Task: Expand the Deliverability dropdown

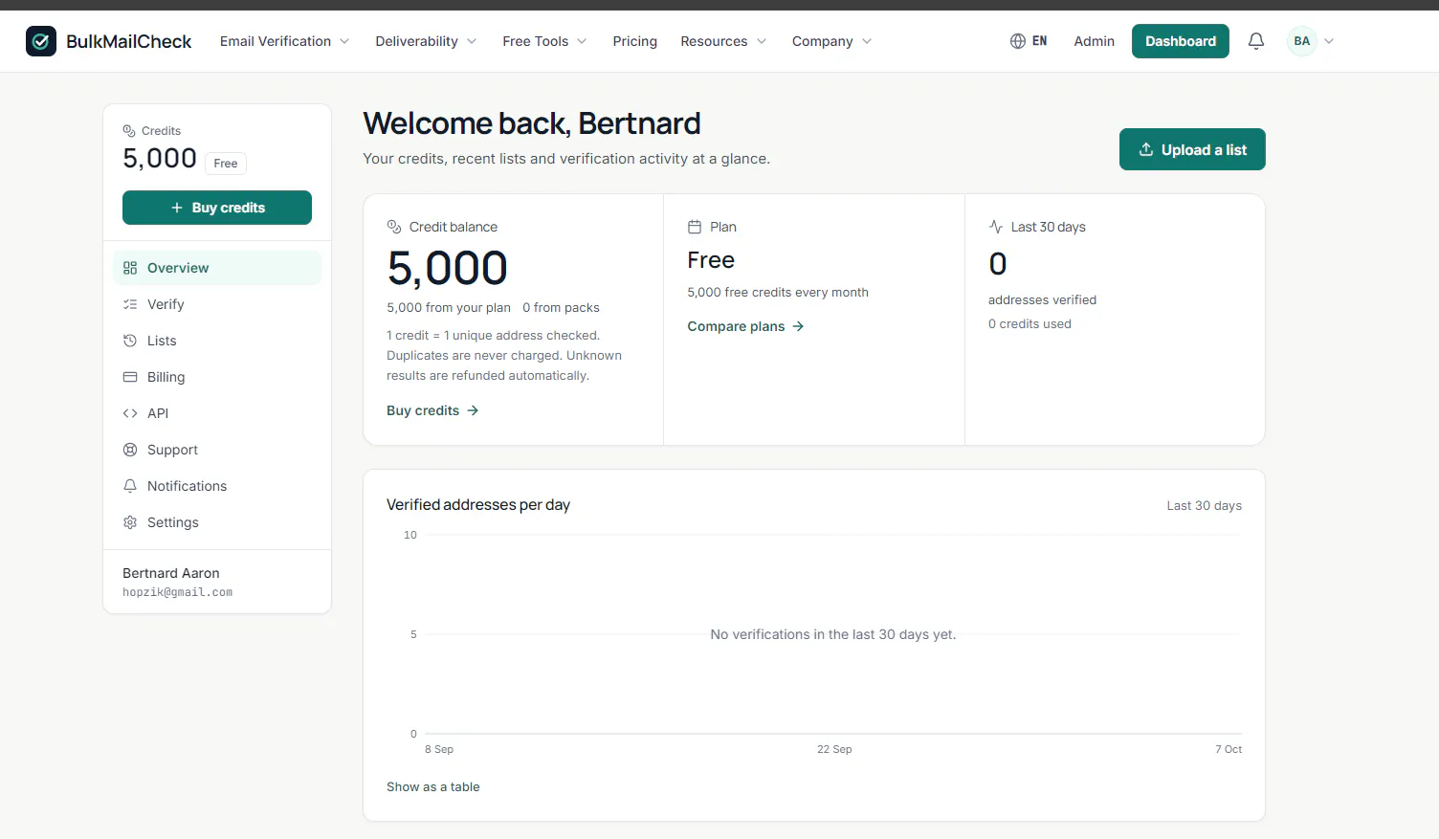Action: [426, 41]
